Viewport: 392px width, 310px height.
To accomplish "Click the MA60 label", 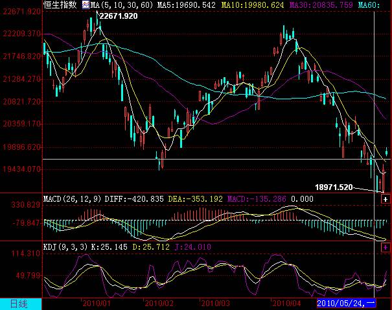I will click(x=369, y=5).
